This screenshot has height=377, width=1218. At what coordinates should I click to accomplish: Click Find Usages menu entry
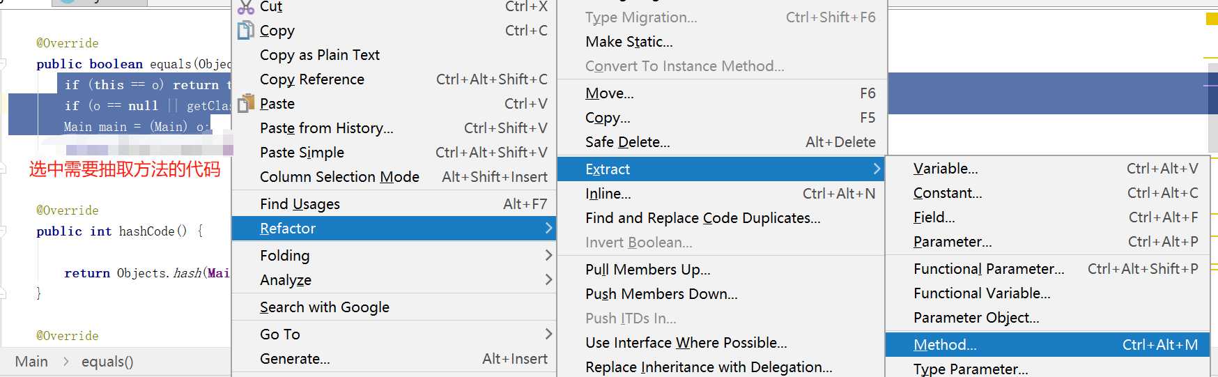click(x=300, y=204)
